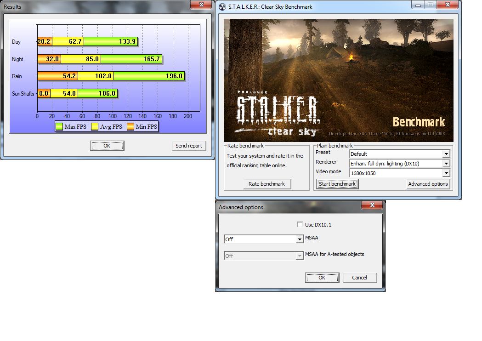Click the Day row label in chart
The height and width of the screenshot is (341, 482).
coord(16,41)
